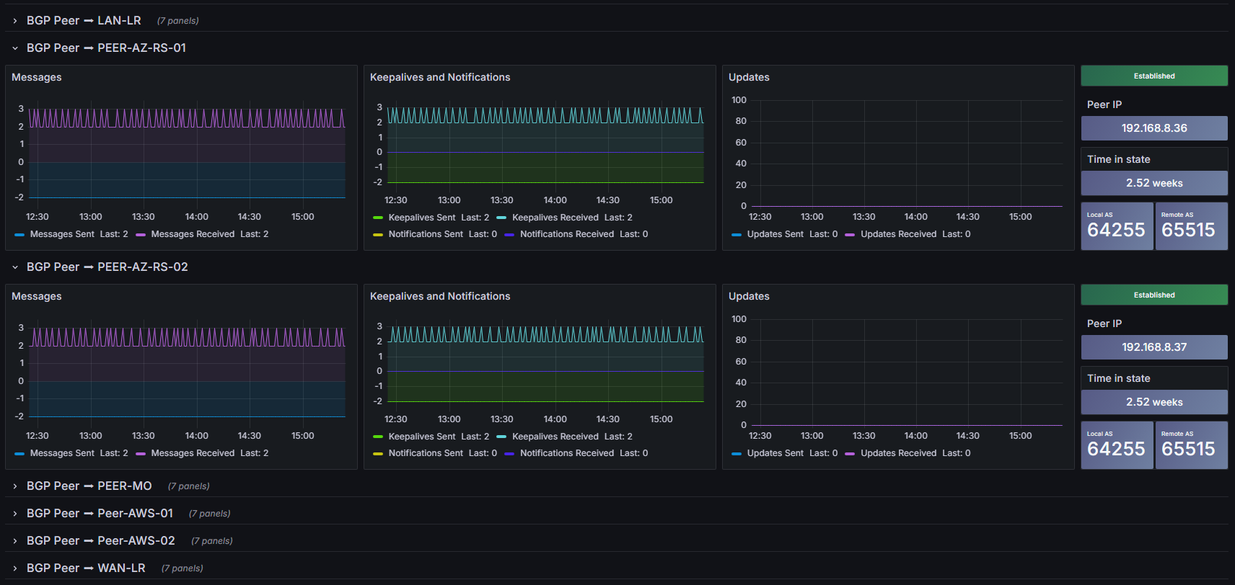Open the PEER-AZ-RS-02 Updates panel title menu
Image resolution: width=1235 pixels, height=585 pixels.
coord(749,296)
